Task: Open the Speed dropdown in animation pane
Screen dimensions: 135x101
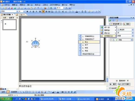Action: 133,36
